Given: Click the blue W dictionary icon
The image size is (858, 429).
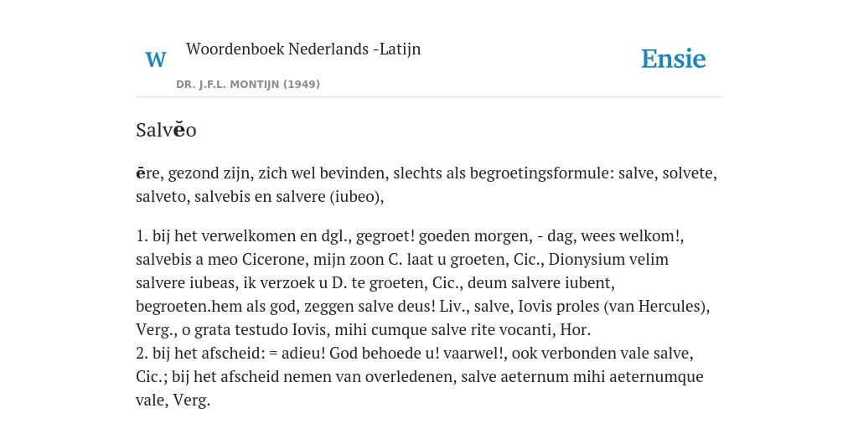Looking at the screenshot, I should [155, 59].
